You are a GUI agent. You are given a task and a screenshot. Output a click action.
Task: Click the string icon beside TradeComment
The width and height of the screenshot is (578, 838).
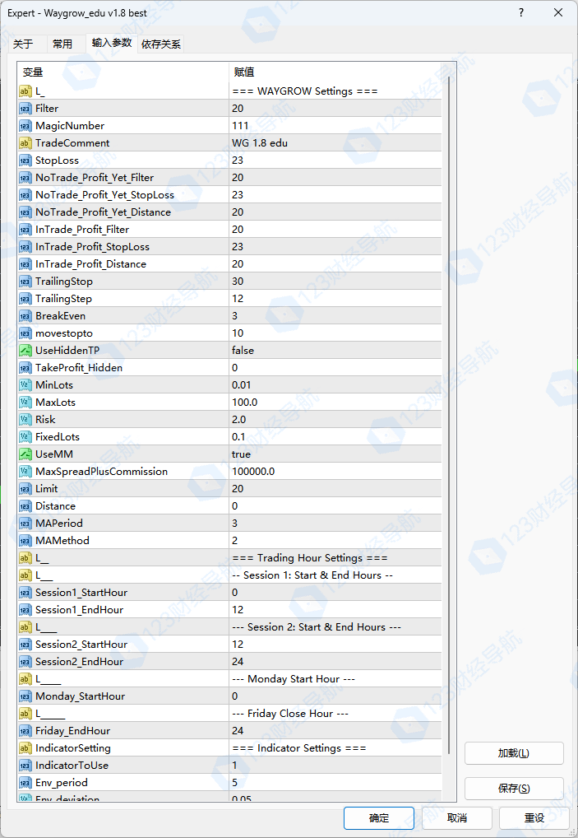point(25,143)
